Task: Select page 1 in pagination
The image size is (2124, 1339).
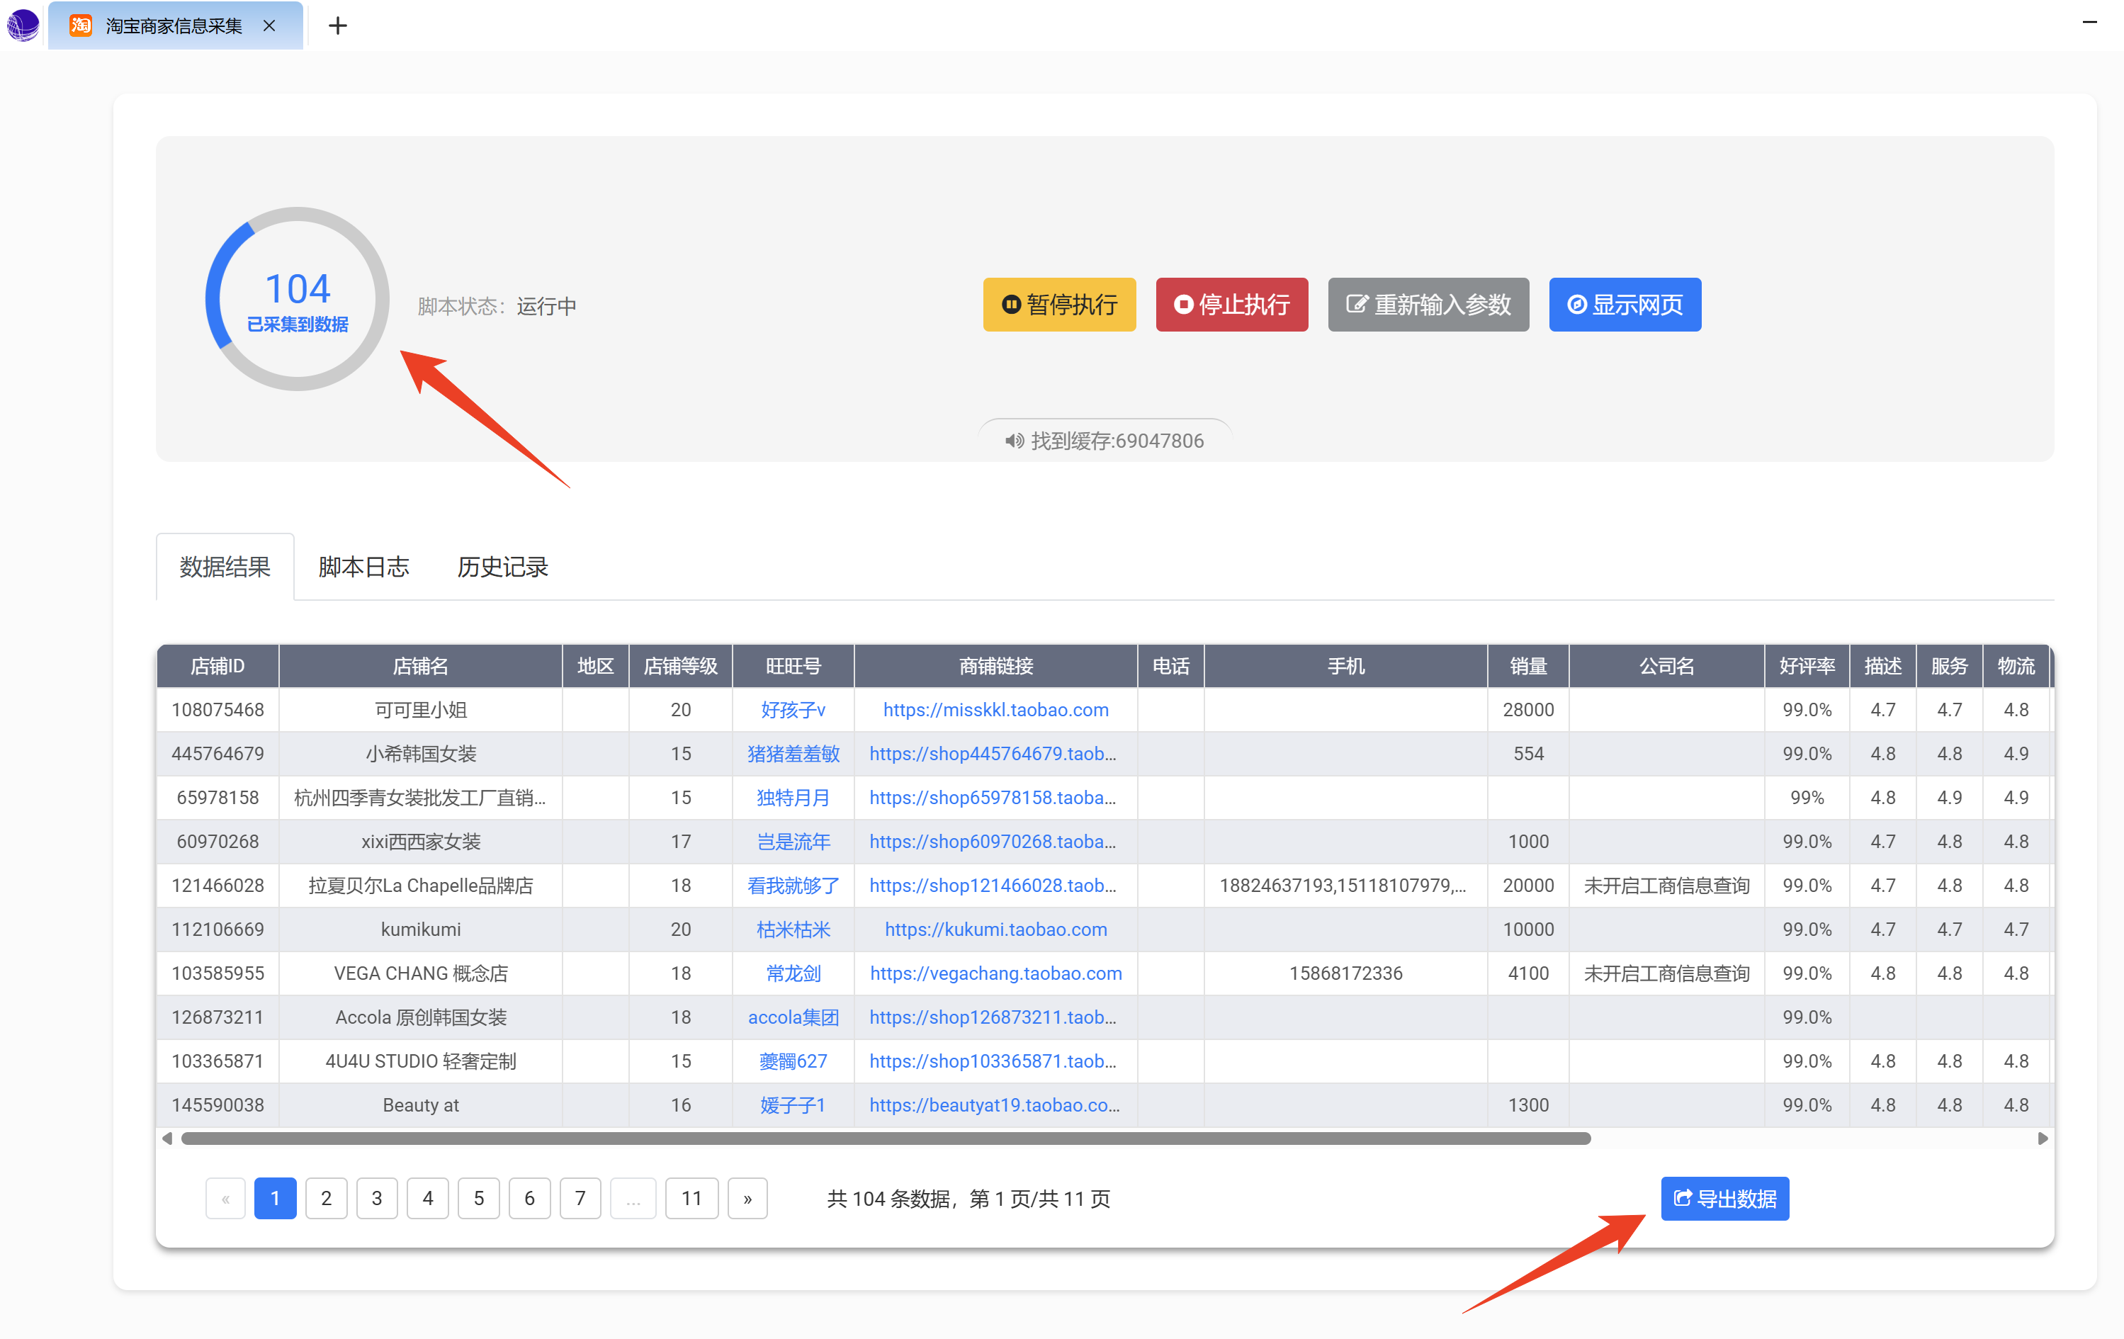Action: [275, 1199]
